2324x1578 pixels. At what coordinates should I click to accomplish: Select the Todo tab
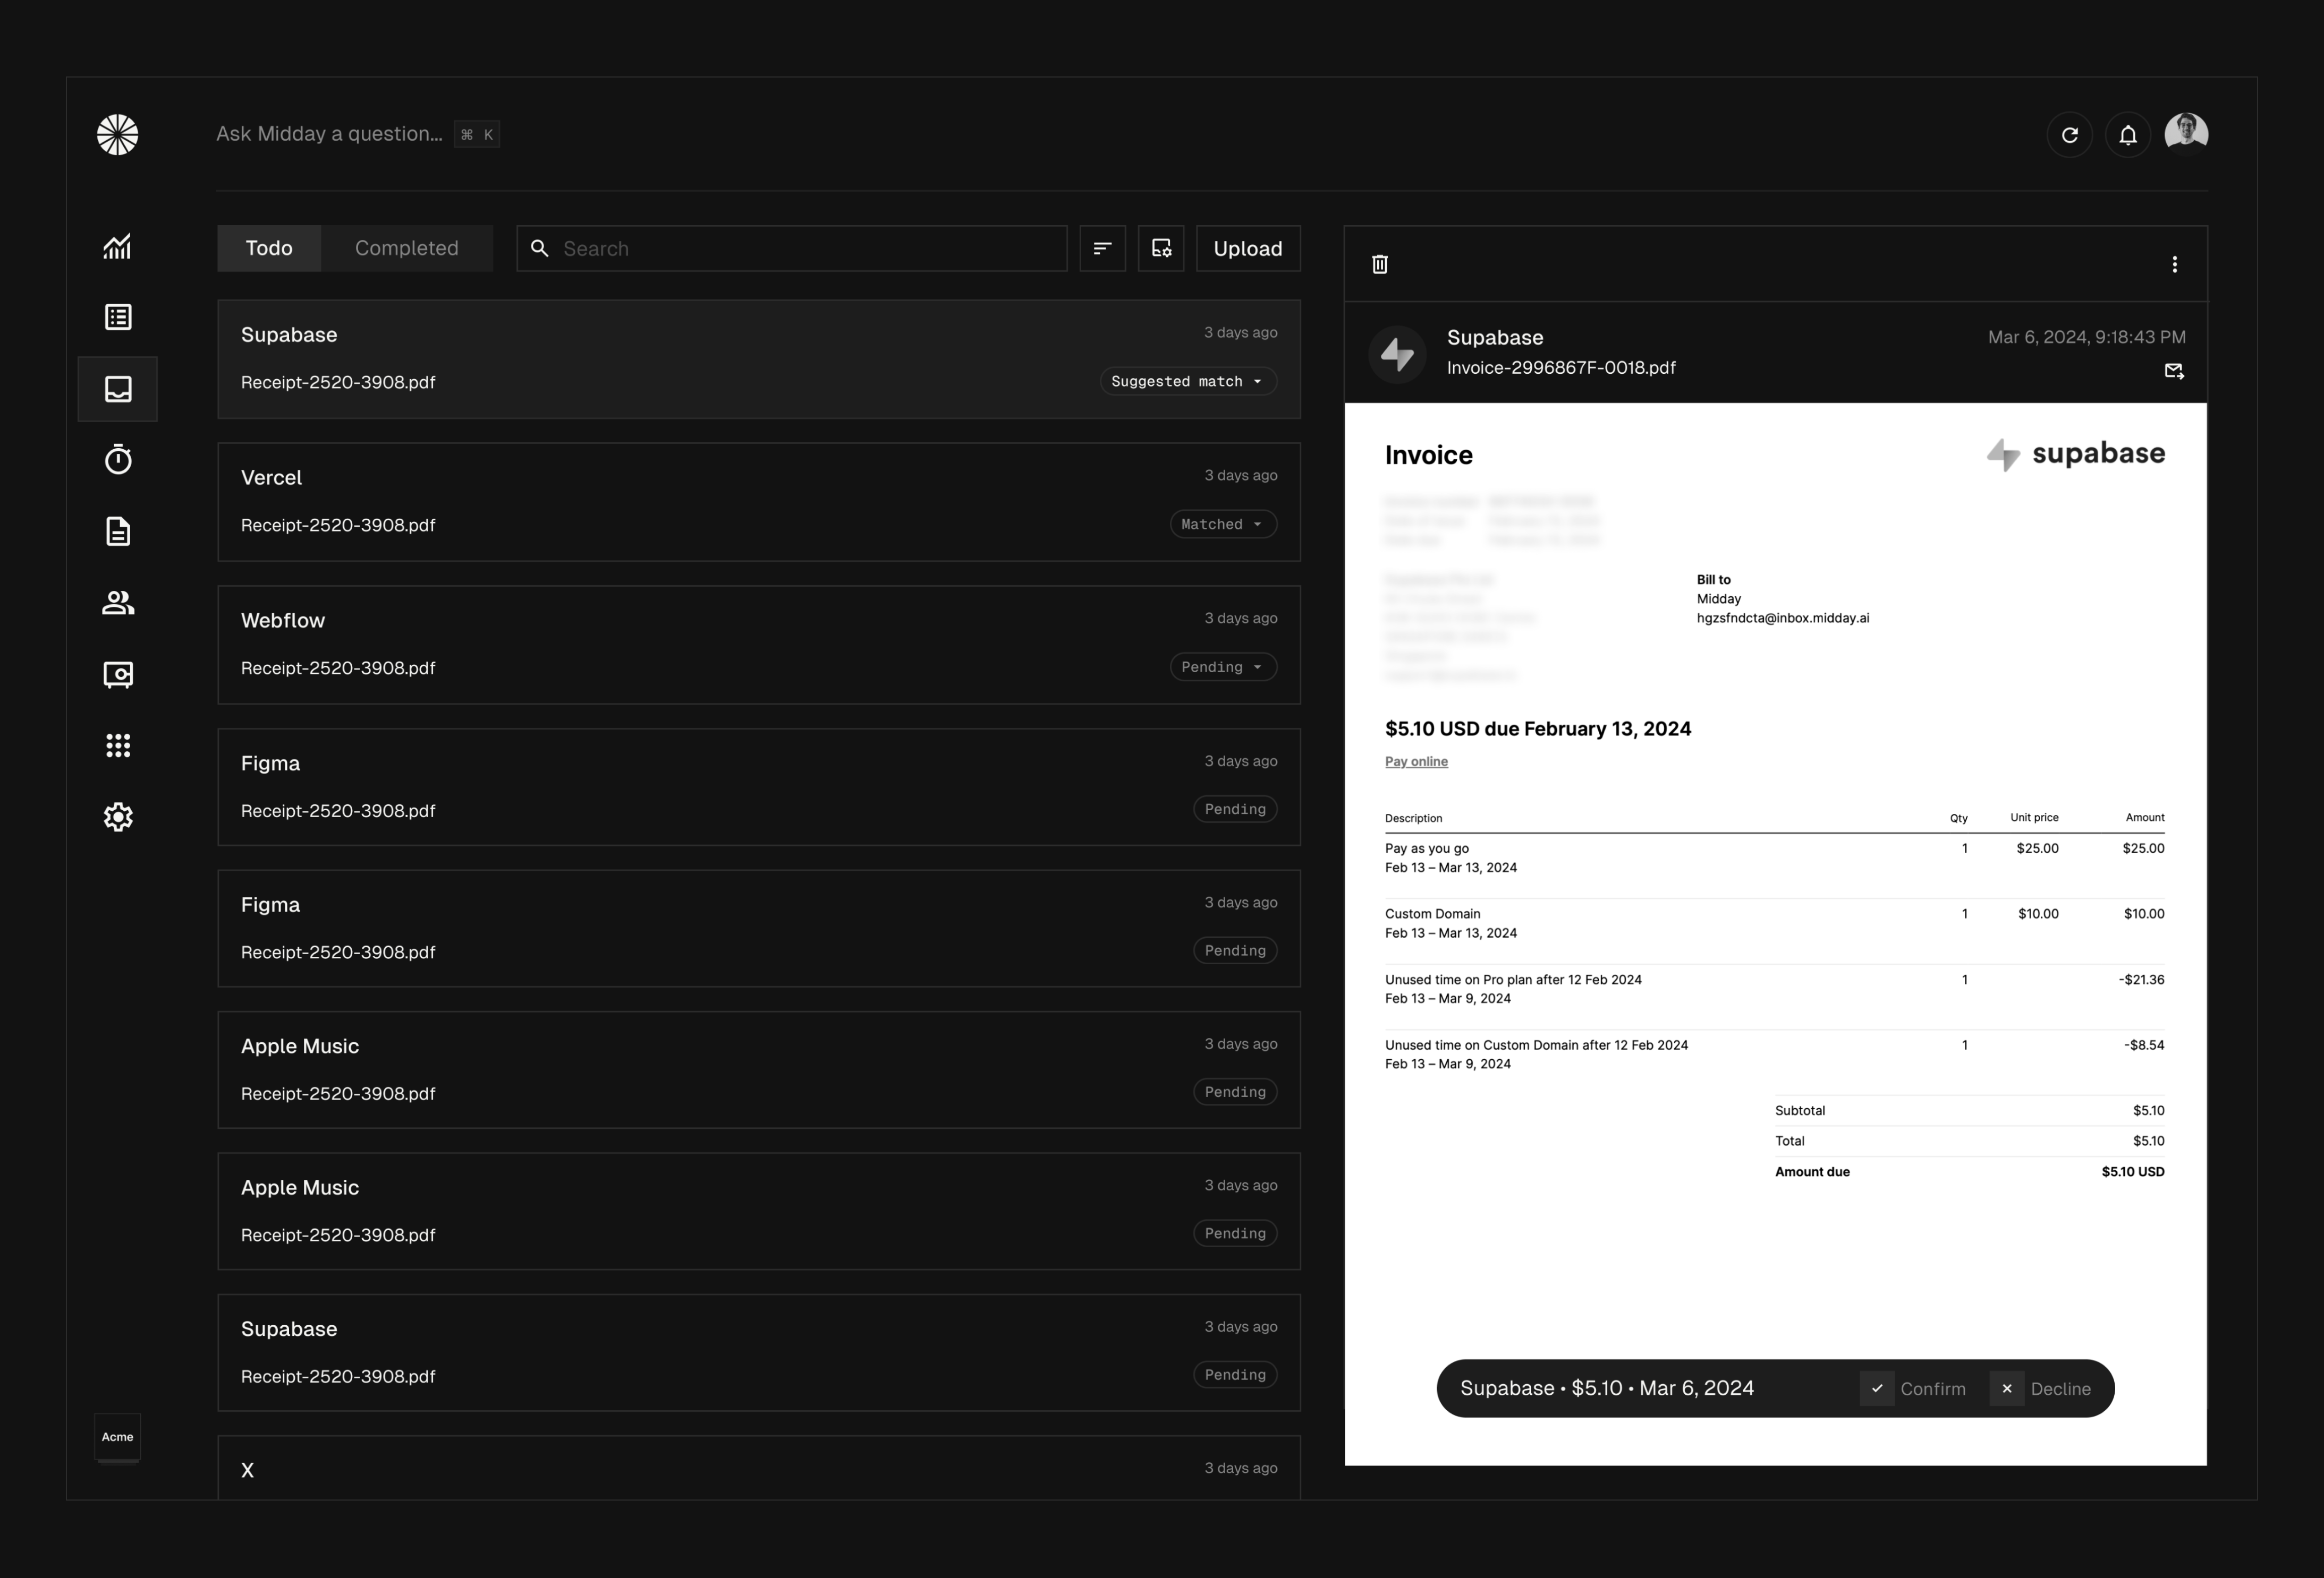(269, 248)
